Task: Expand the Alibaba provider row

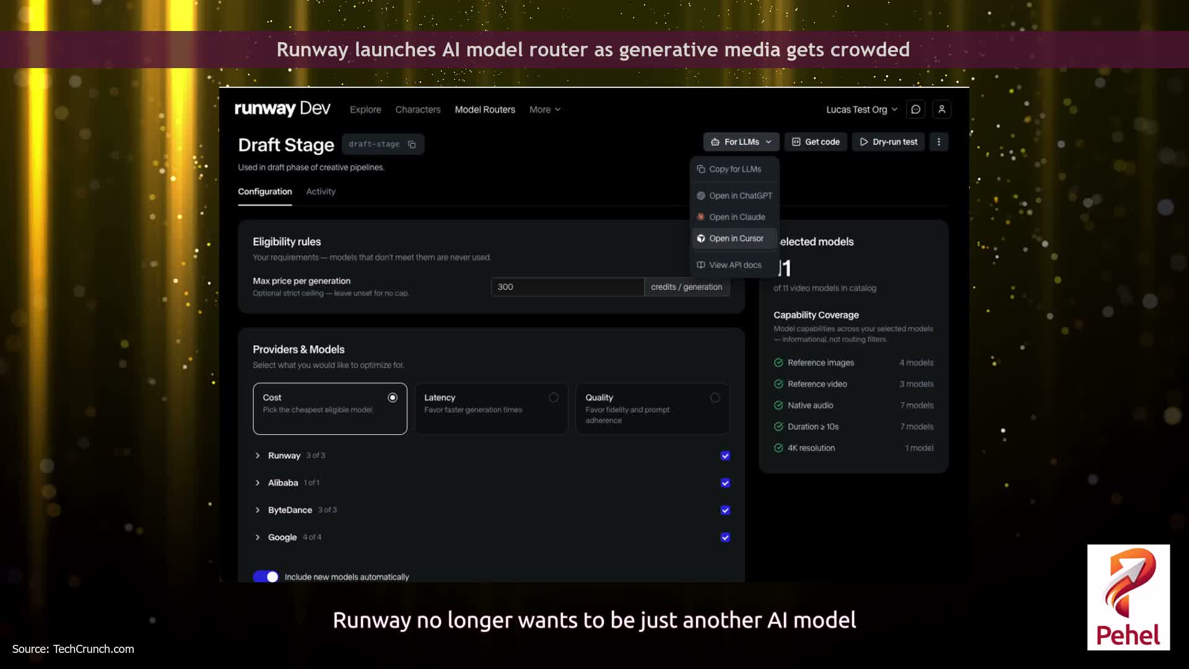Action: pyautogui.click(x=258, y=483)
